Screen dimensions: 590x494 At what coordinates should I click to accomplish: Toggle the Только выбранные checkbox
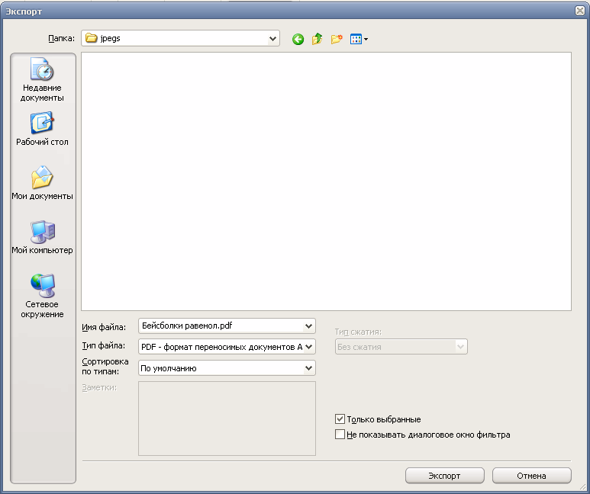coord(340,419)
